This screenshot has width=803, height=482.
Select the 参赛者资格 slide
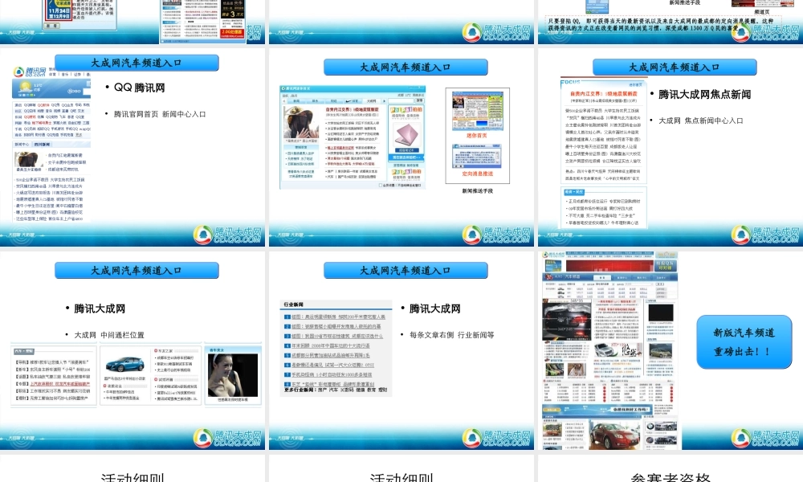point(671,468)
